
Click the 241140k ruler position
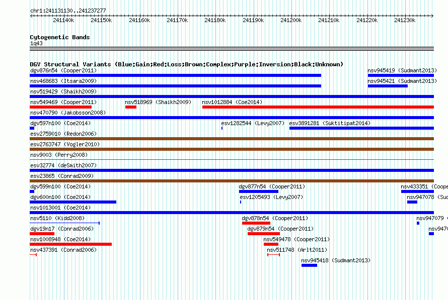pyautogui.click(x=63, y=20)
